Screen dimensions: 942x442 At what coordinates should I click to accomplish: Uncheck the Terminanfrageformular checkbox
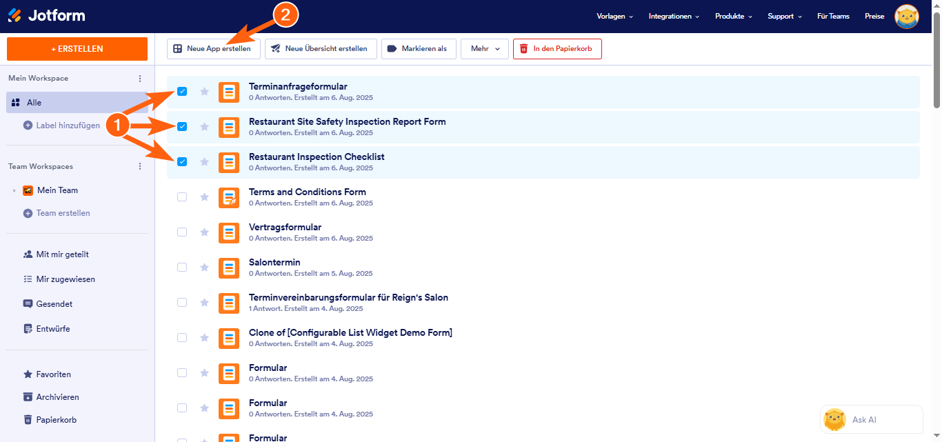click(182, 91)
